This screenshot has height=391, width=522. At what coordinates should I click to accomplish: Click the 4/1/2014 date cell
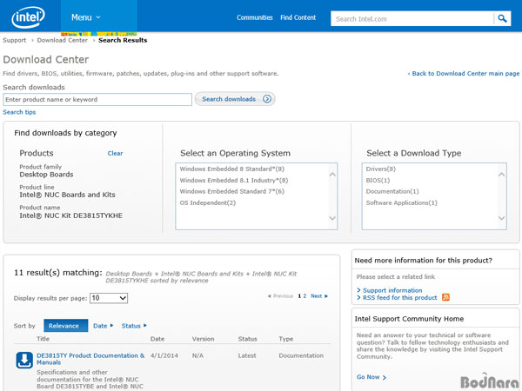[164, 355]
